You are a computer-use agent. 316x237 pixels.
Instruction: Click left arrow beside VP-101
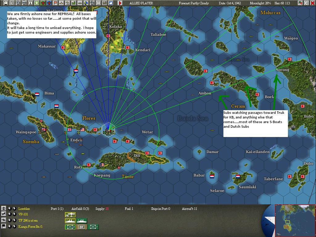coord(10,214)
